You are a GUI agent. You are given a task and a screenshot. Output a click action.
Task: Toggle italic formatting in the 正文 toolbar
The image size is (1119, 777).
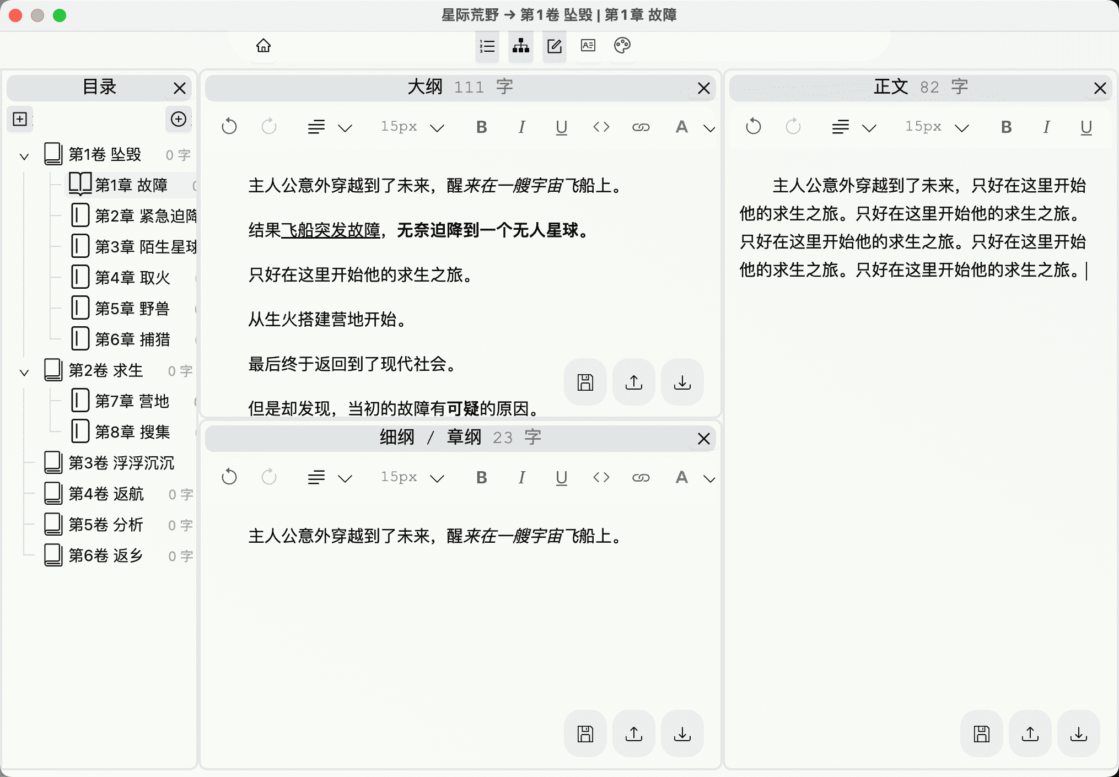click(x=1045, y=127)
